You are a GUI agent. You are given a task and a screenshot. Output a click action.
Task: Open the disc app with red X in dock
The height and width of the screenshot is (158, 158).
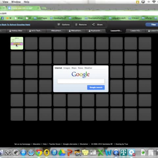[x=132, y=152]
